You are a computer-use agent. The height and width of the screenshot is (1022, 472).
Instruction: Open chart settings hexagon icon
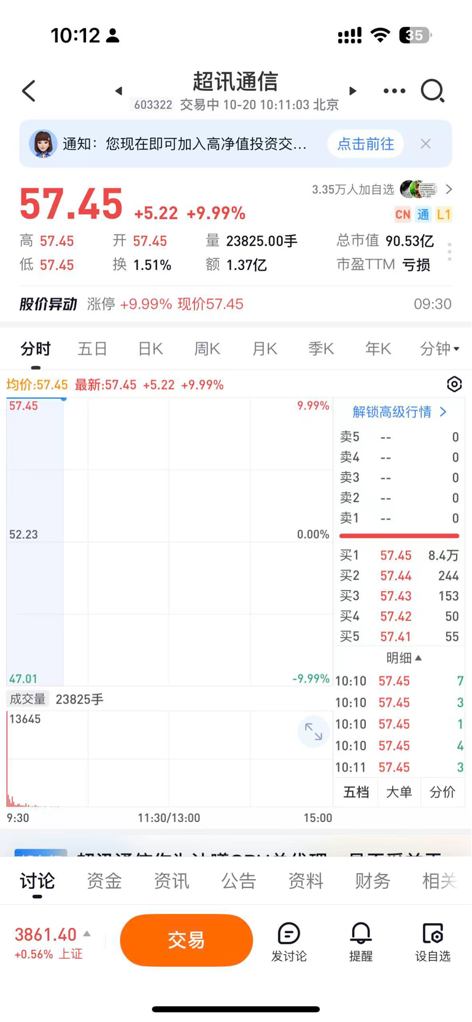pyautogui.click(x=454, y=384)
